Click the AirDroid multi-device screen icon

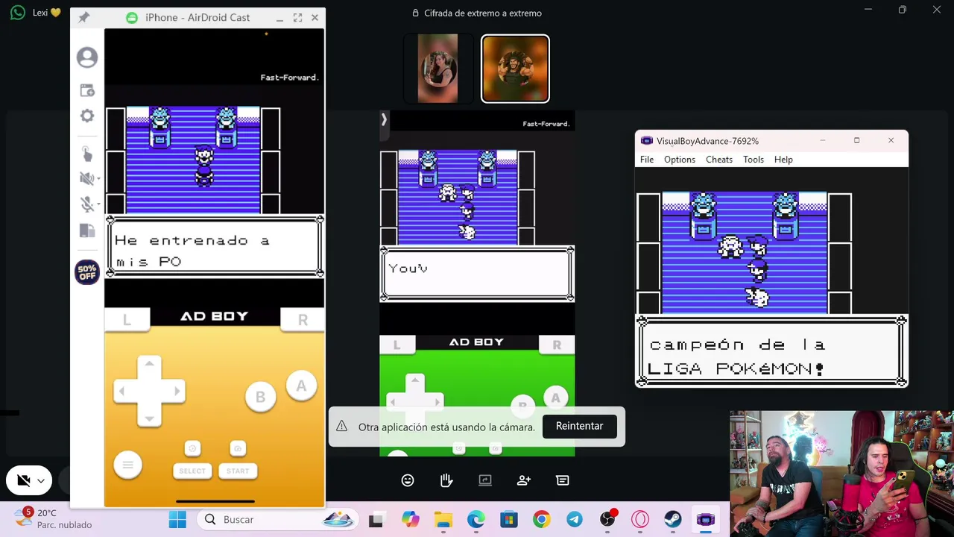tap(87, 231)
